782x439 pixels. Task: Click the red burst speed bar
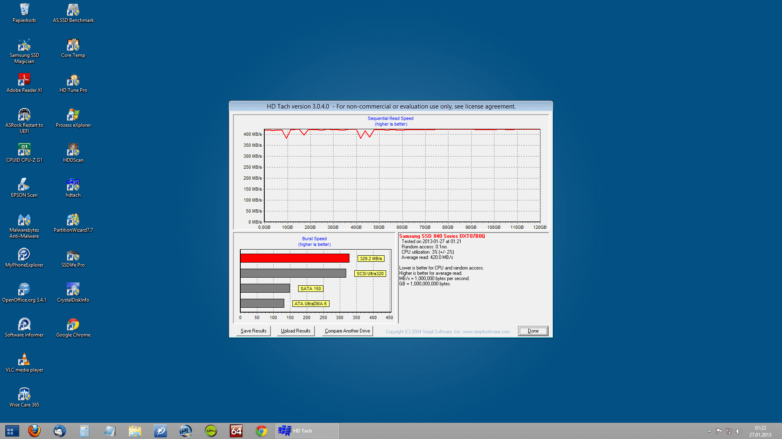click(295, 258)
